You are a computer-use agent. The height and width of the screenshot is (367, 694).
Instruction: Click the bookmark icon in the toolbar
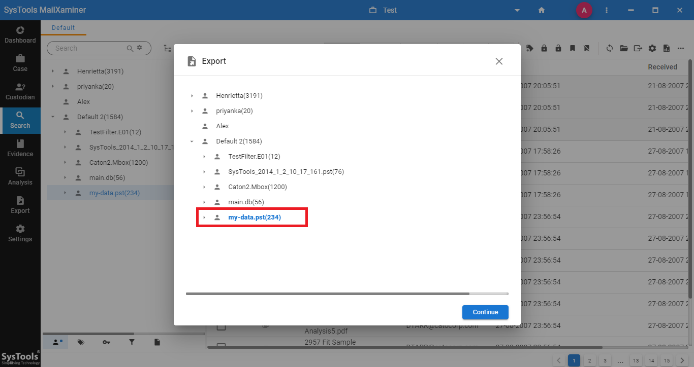tap(573, 48)
